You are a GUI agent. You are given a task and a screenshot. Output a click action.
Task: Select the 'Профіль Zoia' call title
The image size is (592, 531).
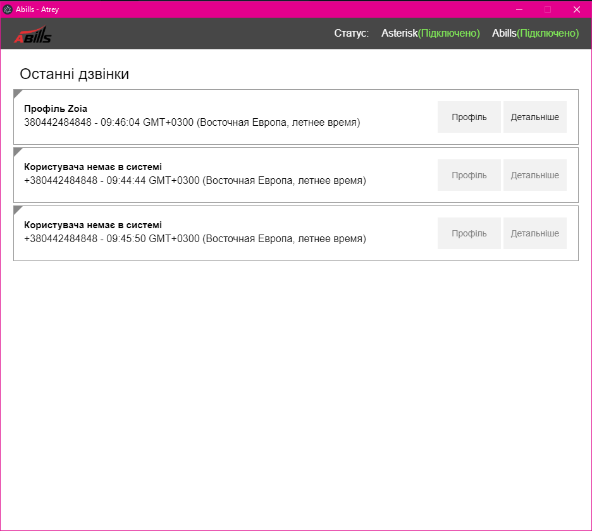tap(56, 109)
